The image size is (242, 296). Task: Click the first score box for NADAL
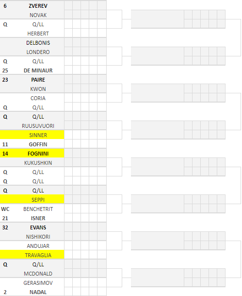pos(68,292)
